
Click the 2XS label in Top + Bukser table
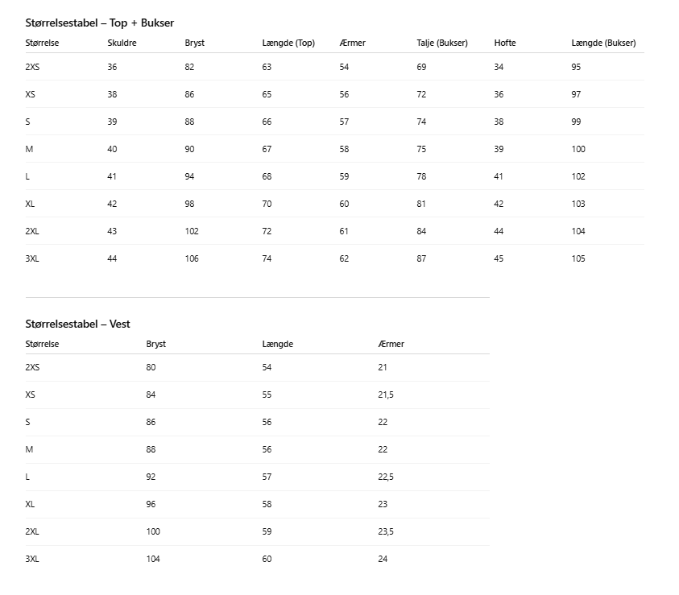click(32, 68)
